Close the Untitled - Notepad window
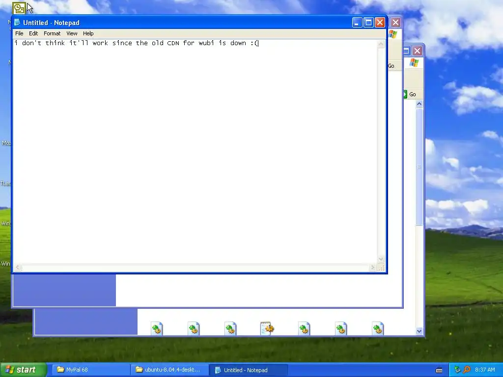 coord(380,23)
